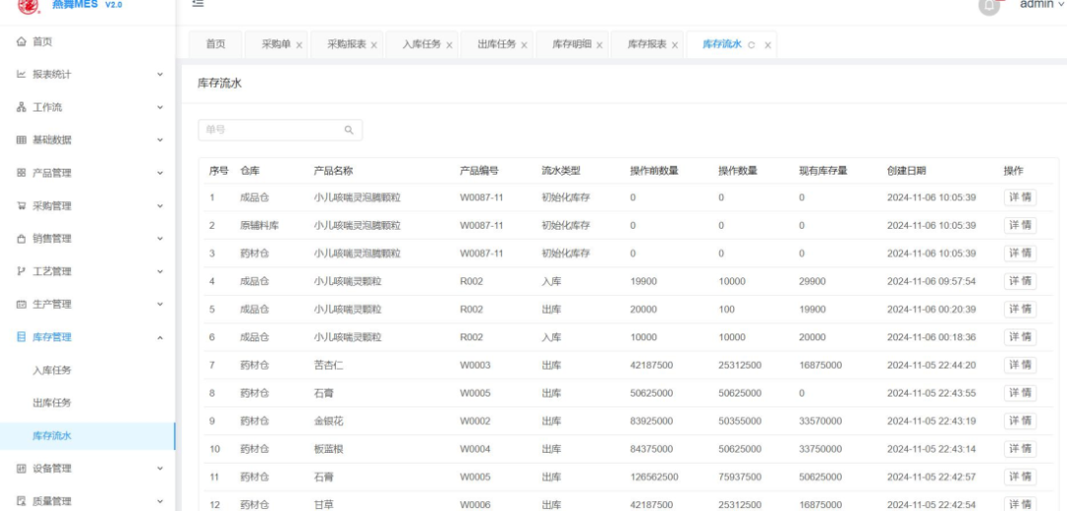Close the 采购报表 tab
The height and width of the screenshot is (511, 1067).
(374, 45)
